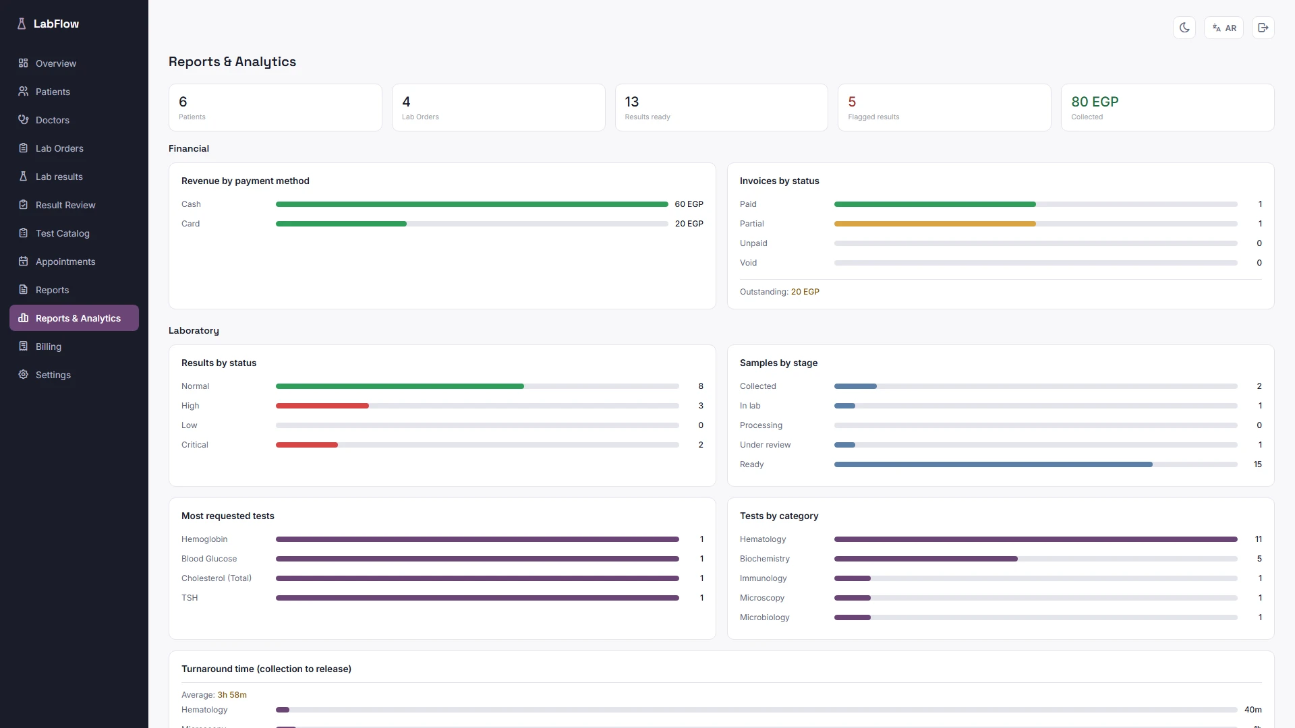Click the Result Review checklist icon
Screen dimensions: 1295x728
click(23, 204)
